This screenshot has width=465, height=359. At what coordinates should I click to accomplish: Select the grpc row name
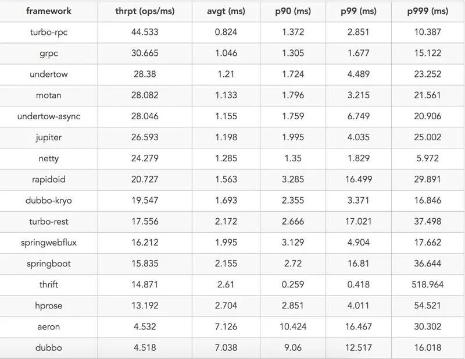click(49, 54)
